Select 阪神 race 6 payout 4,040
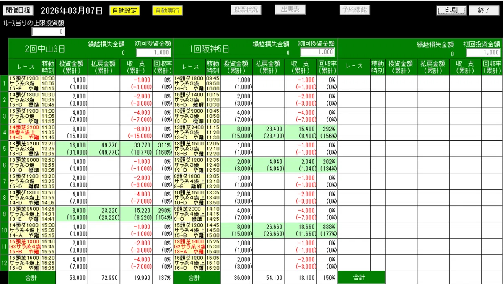 277,161
